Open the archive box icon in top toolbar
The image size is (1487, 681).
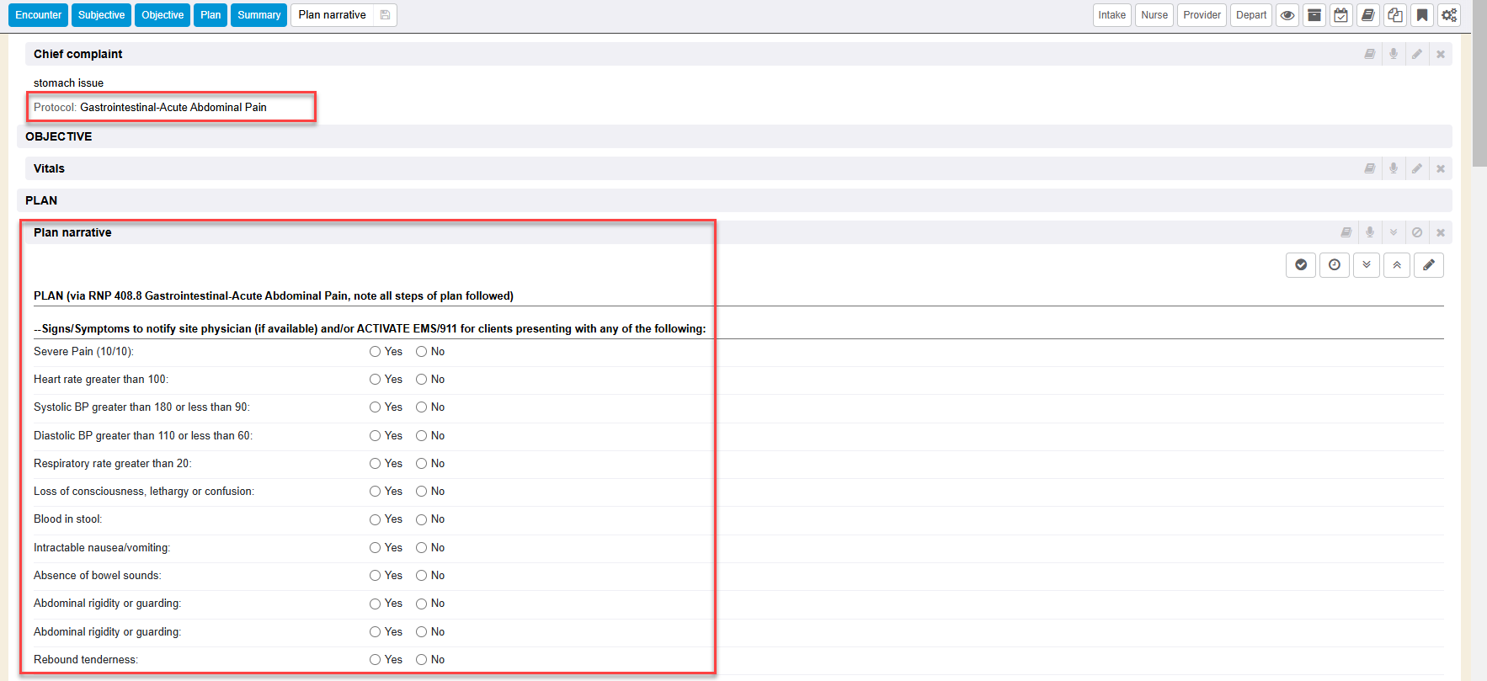[1314, 15]
